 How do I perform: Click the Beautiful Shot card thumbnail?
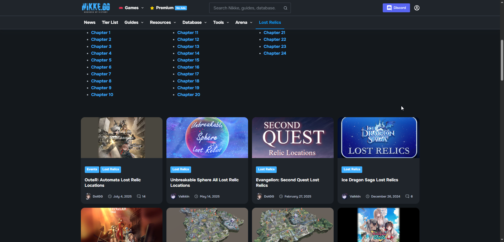pyautogui.click(x=379, y=225)
